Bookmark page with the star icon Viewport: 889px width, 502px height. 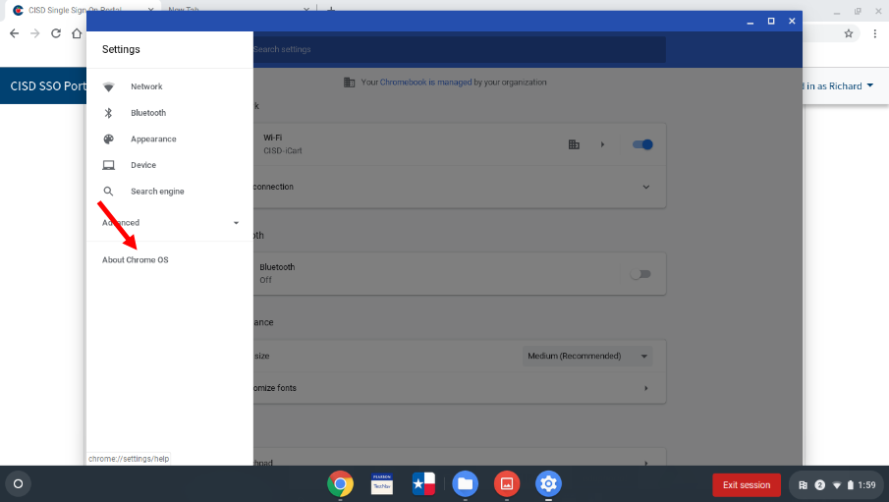click(849, 33)
